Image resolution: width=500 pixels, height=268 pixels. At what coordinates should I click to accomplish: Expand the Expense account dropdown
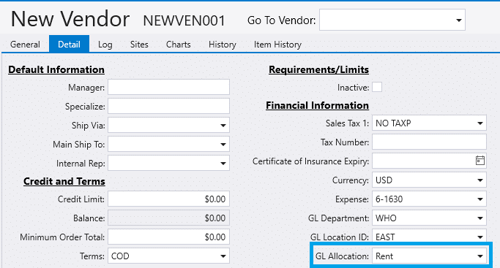[x=480, y=199]
